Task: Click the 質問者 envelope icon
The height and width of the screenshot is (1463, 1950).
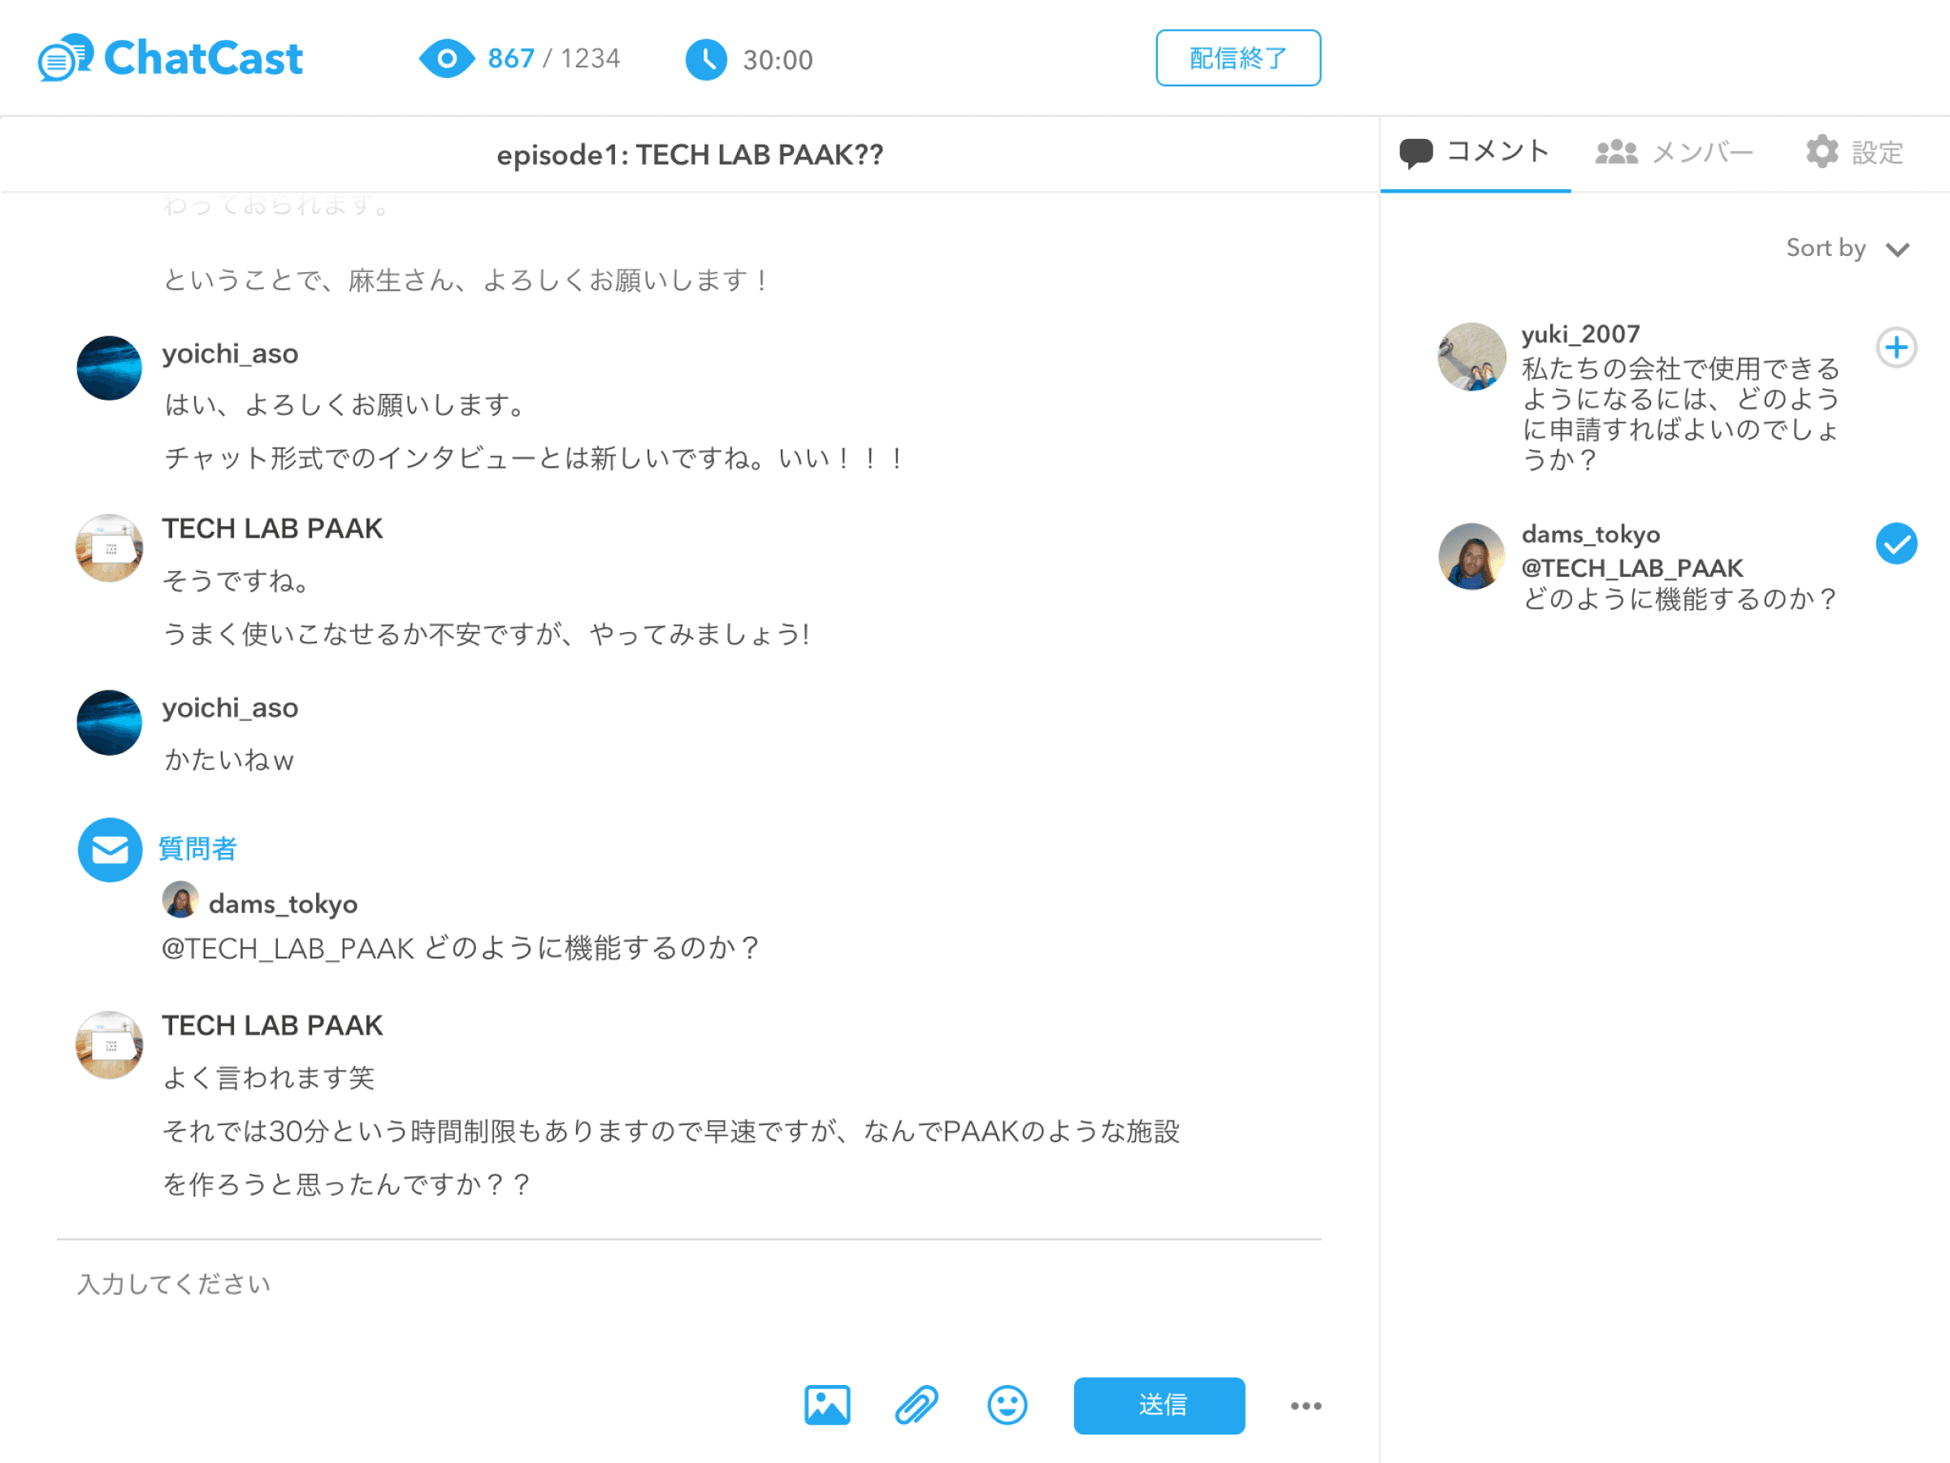Action: [110, 850]
